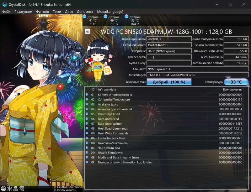
Task: Click the total host writes value 542 GB
Action: coord(236,45)
